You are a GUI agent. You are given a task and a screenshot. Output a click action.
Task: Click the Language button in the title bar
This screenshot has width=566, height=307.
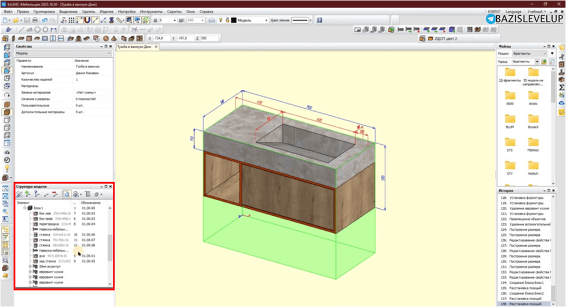point(513,12)
